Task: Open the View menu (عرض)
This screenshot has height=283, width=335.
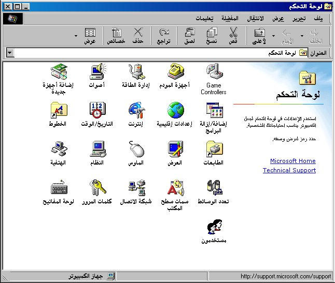Action: click(x=278, y=19)
